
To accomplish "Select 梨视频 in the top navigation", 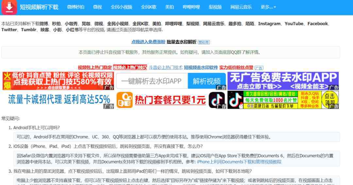I will (x=215, y=7).
